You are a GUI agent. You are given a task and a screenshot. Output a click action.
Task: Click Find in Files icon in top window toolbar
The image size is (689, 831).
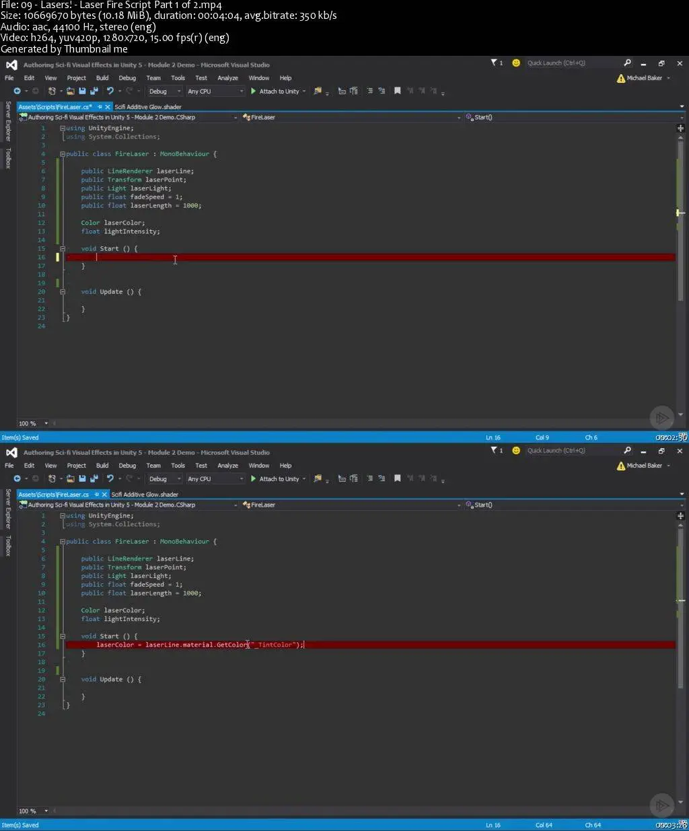click(x=318, y=91)
